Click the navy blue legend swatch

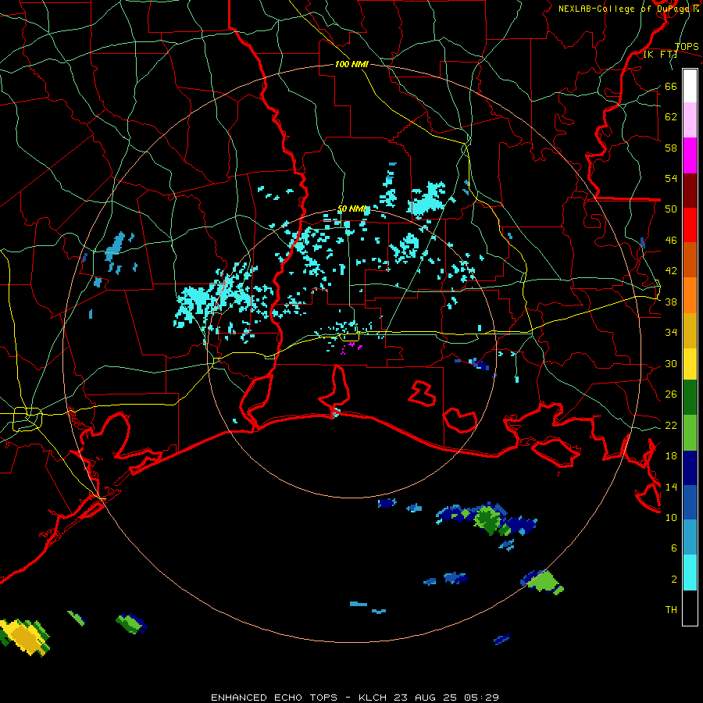(690, 468)
